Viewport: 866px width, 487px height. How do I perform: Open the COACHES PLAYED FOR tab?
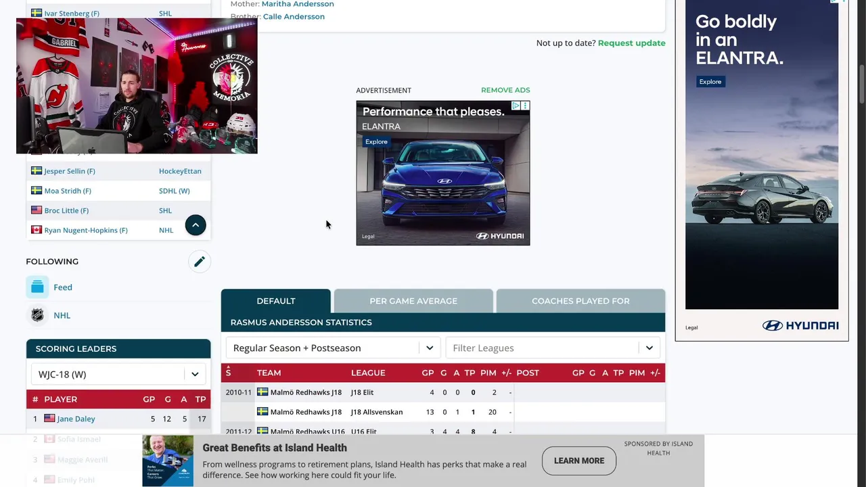click(580, 301)
